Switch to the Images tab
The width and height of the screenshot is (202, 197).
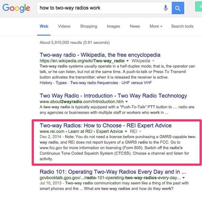click(113, 26)
